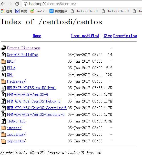Click the folder icon next to isolinux/
142x159 pixels.
pyautogui.click(x=4, y=134)
